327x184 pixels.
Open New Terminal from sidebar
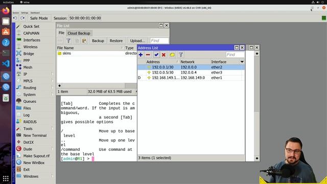pos(35,135)
